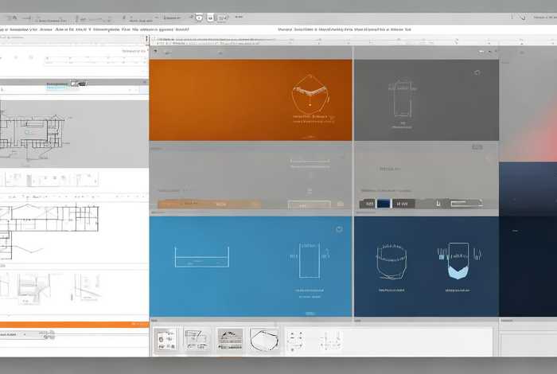Pick the dark blue swatch under gray panel

click(384, 204)
